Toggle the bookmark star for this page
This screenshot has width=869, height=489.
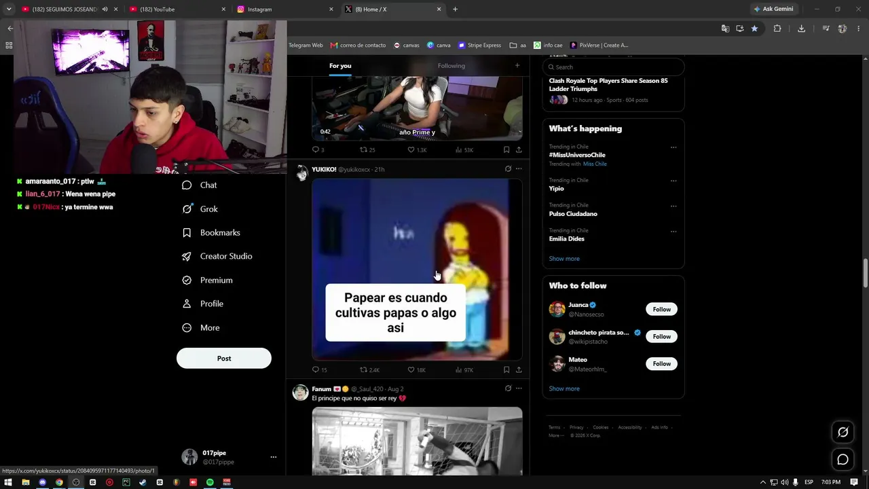[x=754, y=29]
